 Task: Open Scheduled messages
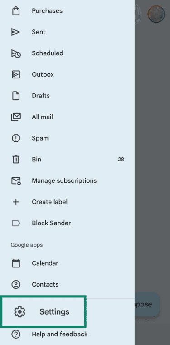(x=67, y=53)
